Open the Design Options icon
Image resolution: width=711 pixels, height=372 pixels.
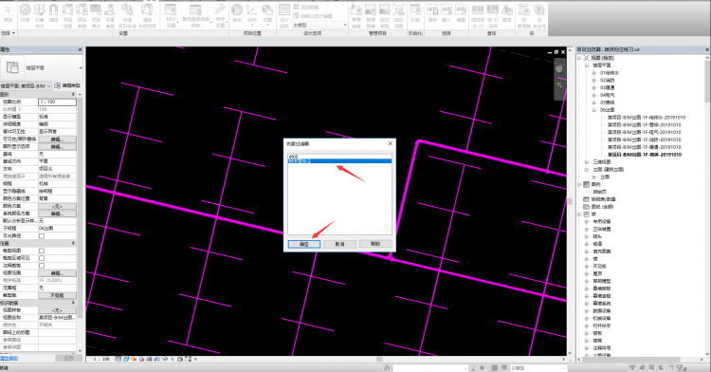(x=283, y=15)
